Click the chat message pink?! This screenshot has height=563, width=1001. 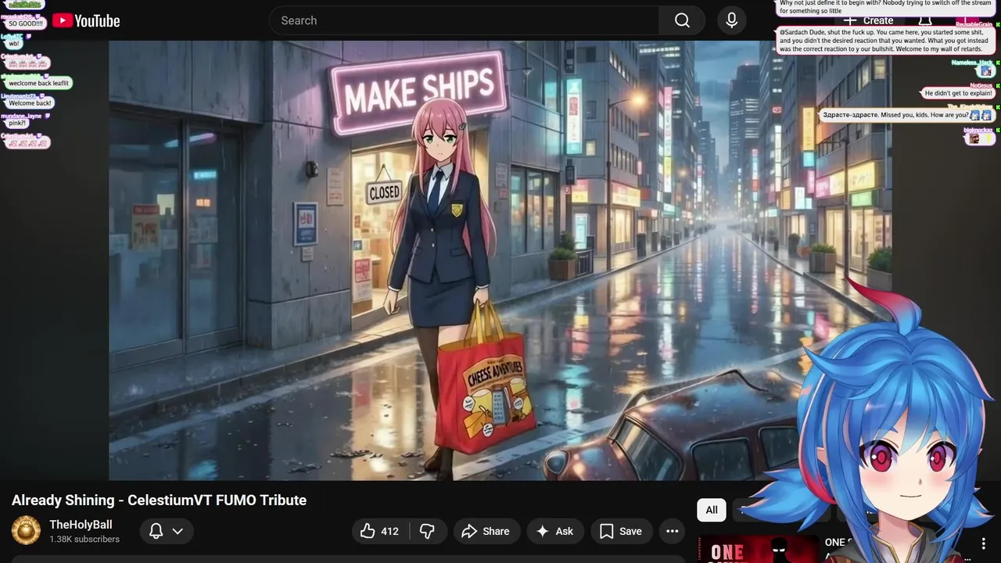[17, 123]
